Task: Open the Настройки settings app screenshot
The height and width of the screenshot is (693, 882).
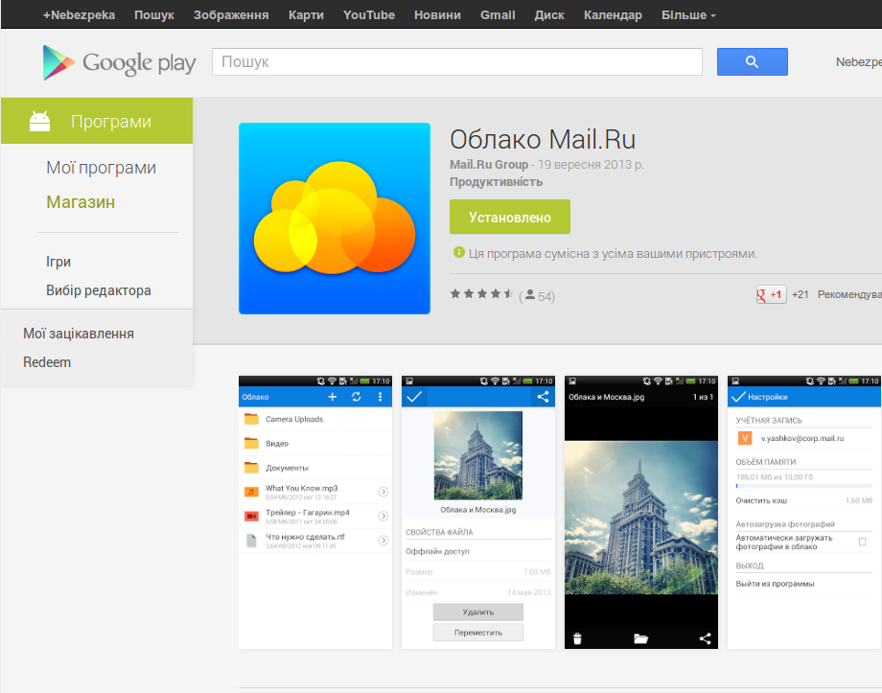Action: pos(804,513)
